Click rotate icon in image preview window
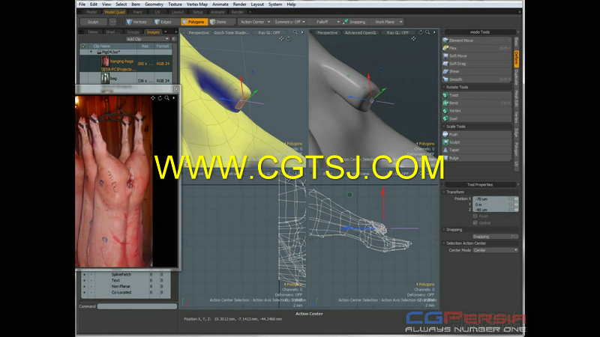This screenshot has height=337, width=600. click(x=160, y=98)
